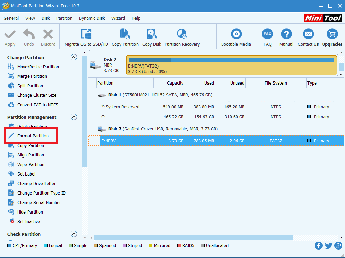Sort by Partition column header
Screen dimensions: 345x258
[125, 83]
